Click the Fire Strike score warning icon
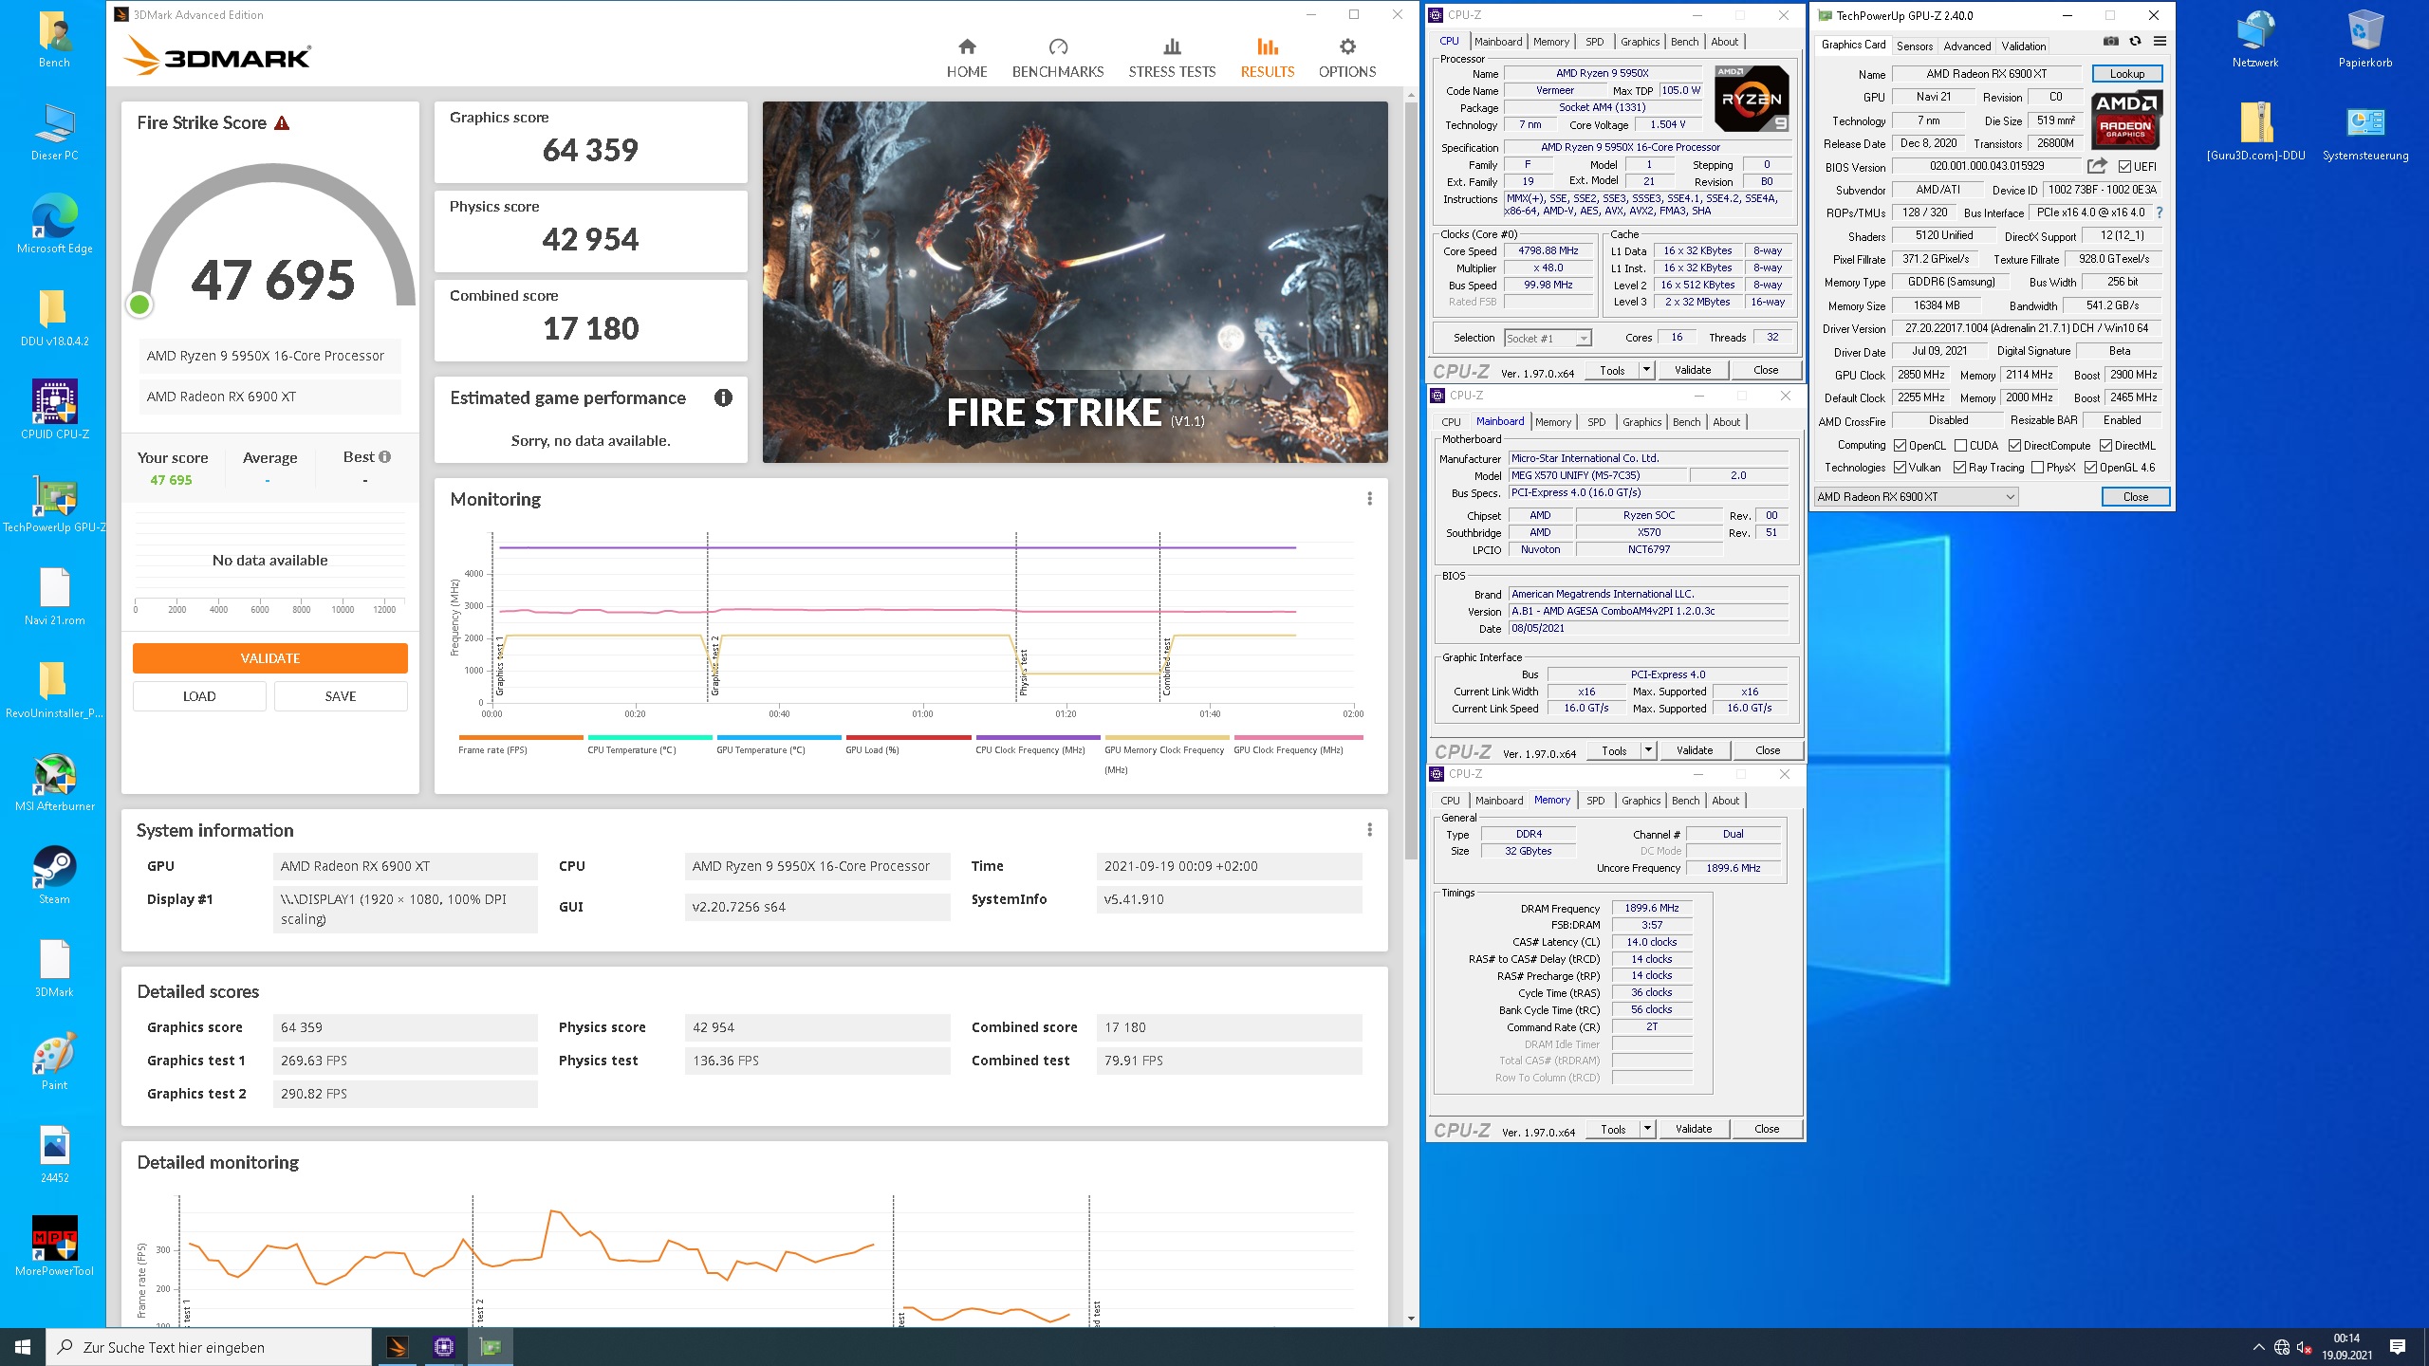The width and height of the screenshot is (2429, 1366). click(x=282, y=123)
